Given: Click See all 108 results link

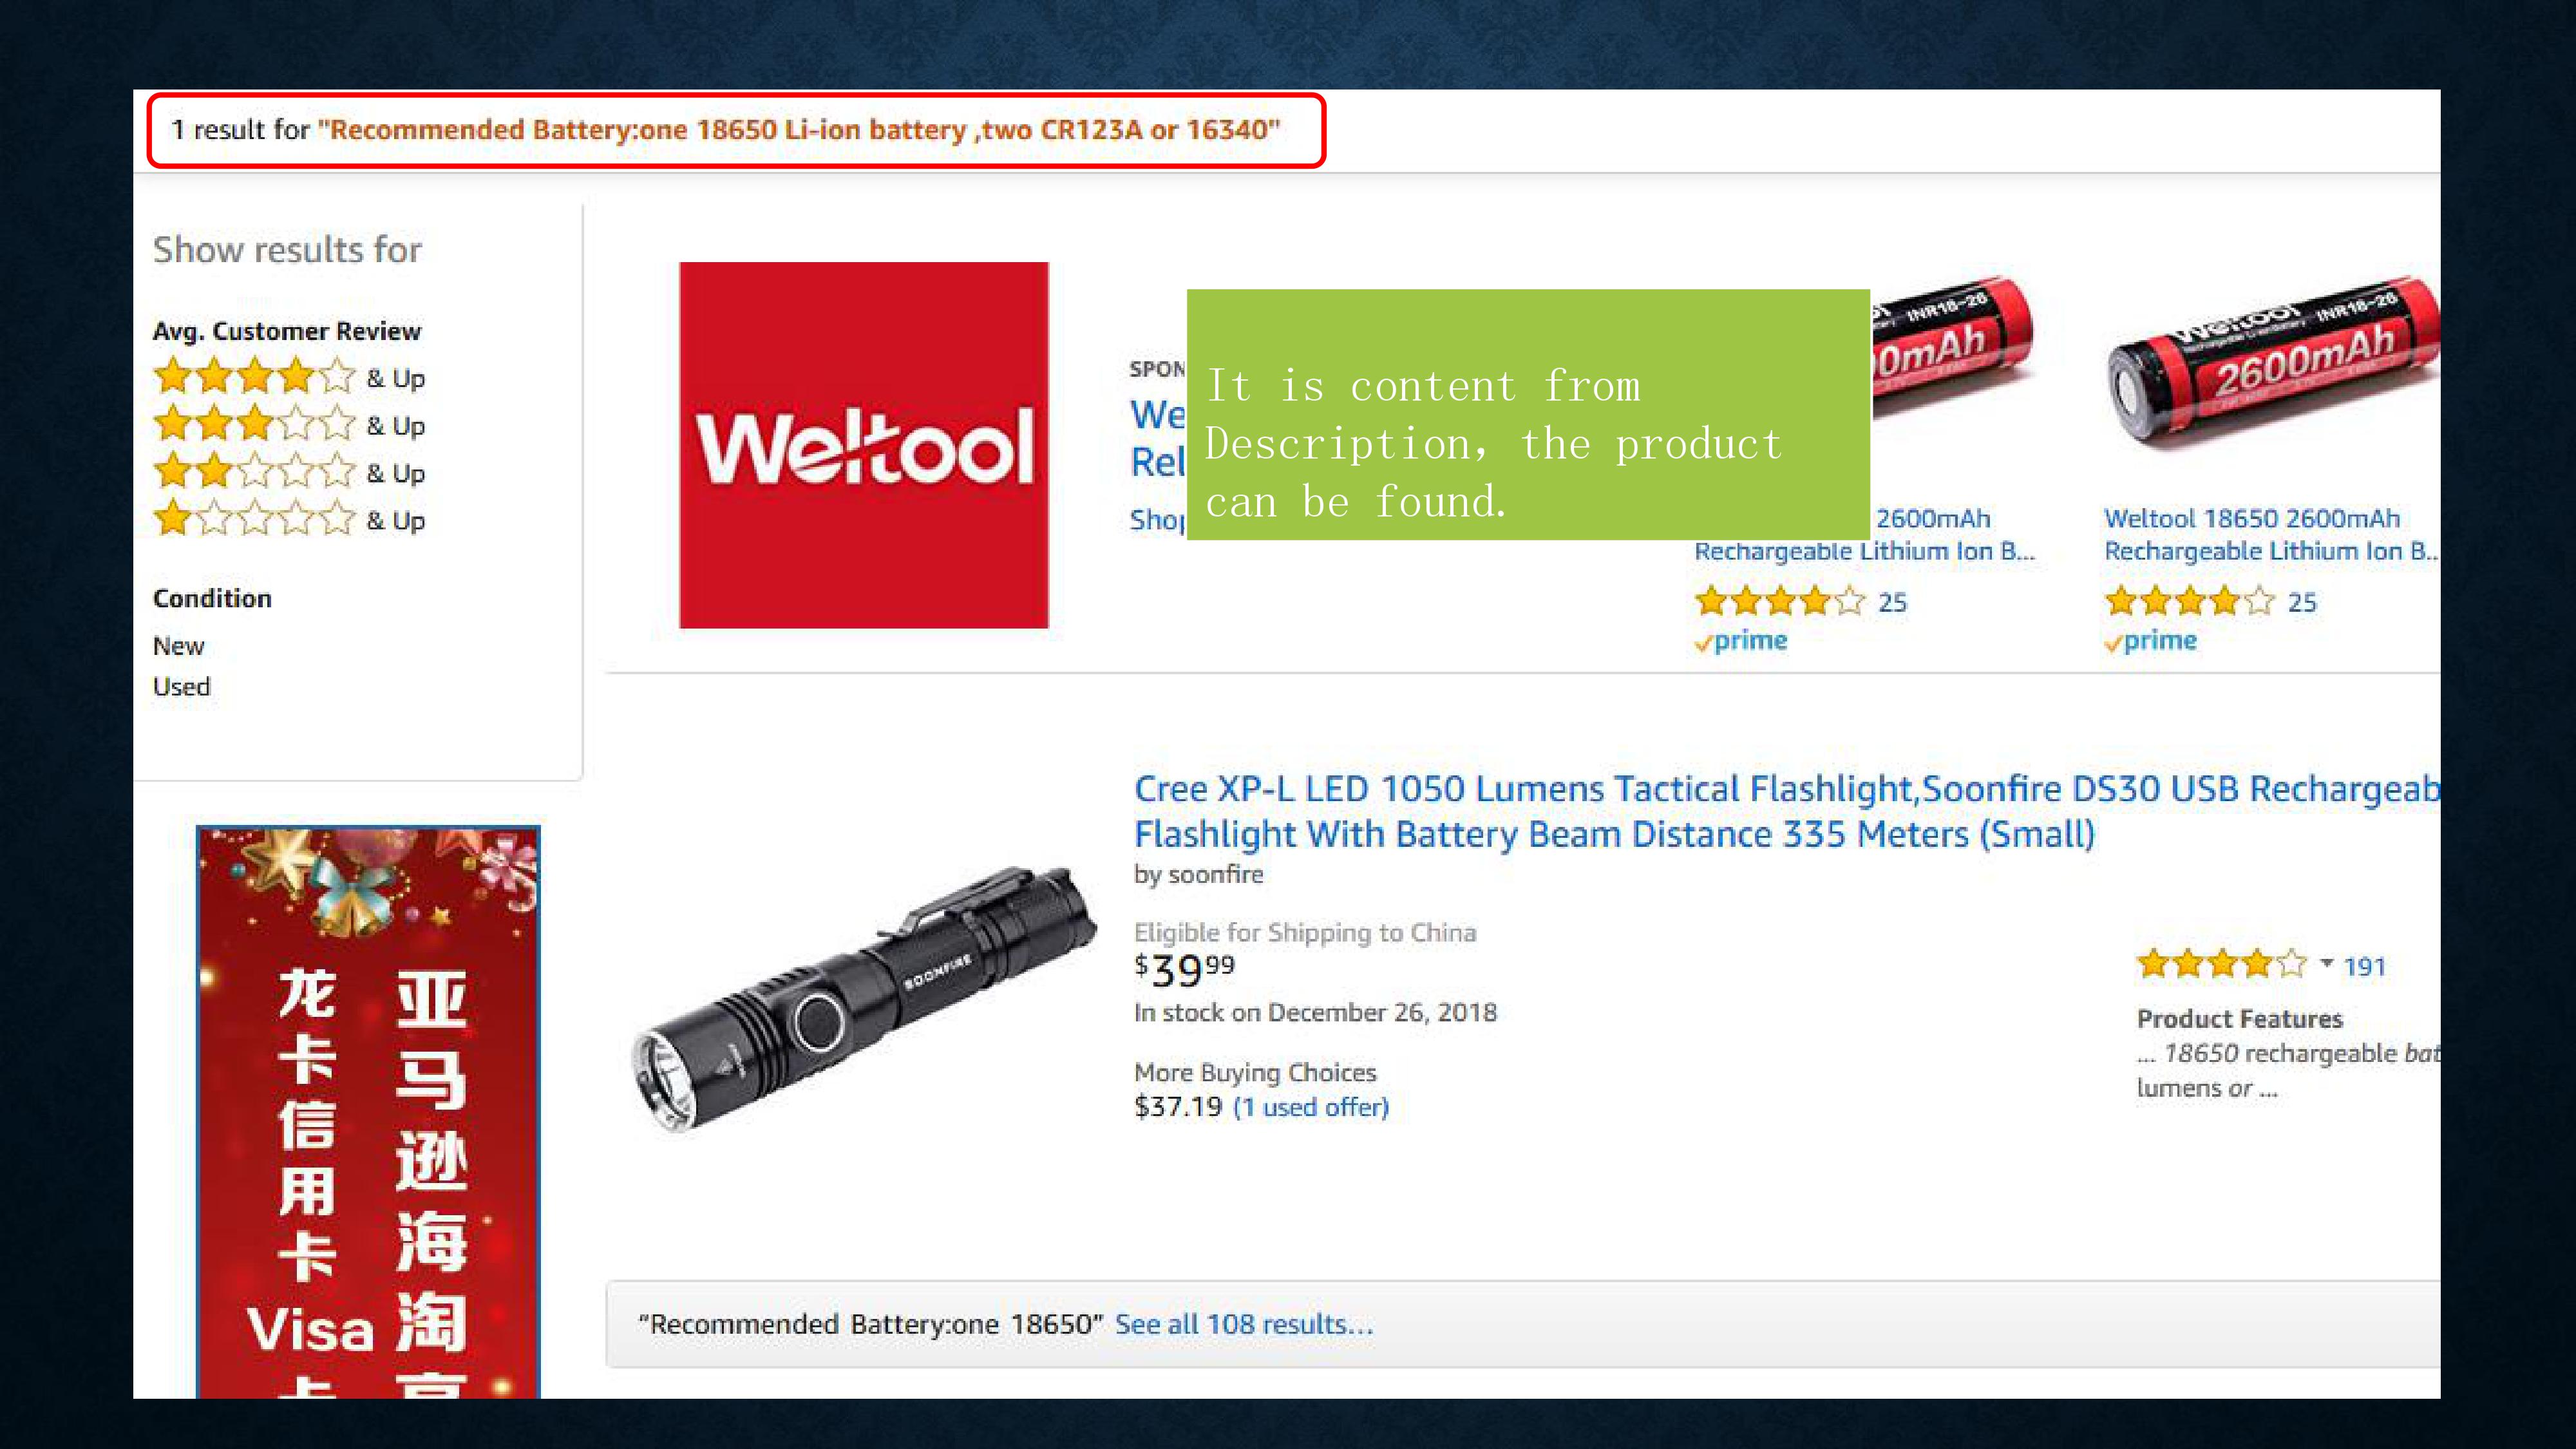Looking at the screenshot, I should pos(1244,1324).
